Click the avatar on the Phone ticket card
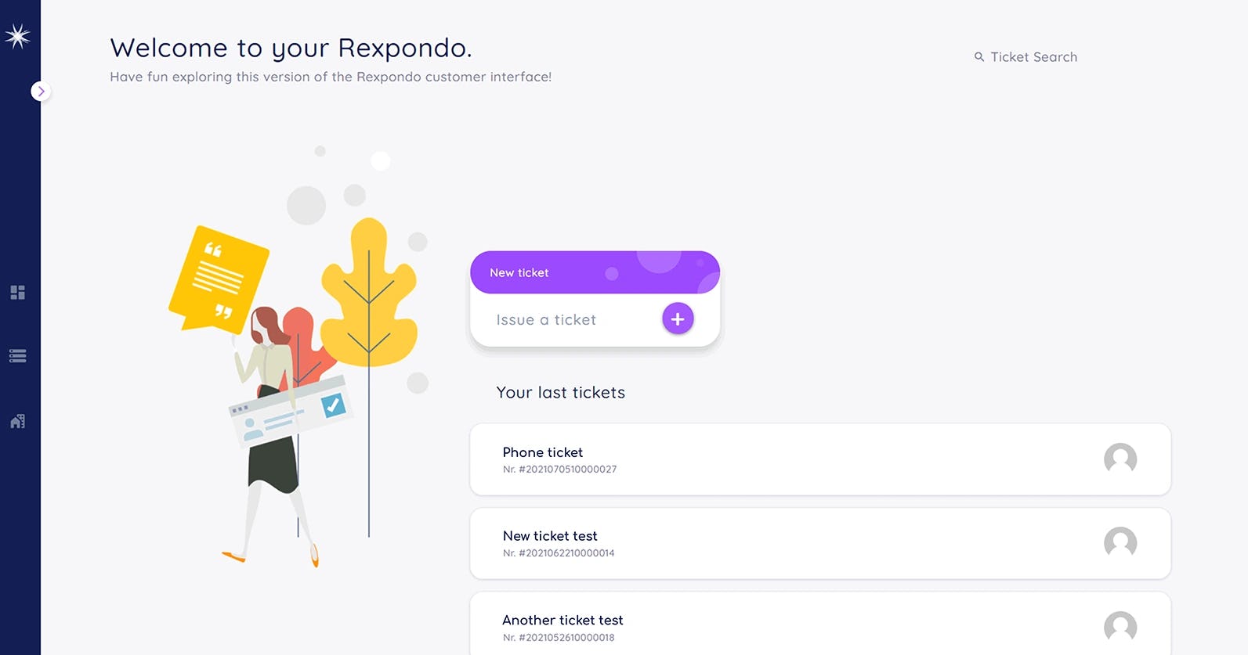The image size is (1248, 655). coord(1120,459)
